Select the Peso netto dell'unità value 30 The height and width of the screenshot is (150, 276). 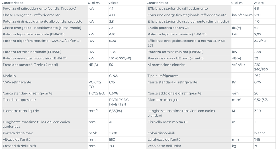click(256, 146)
